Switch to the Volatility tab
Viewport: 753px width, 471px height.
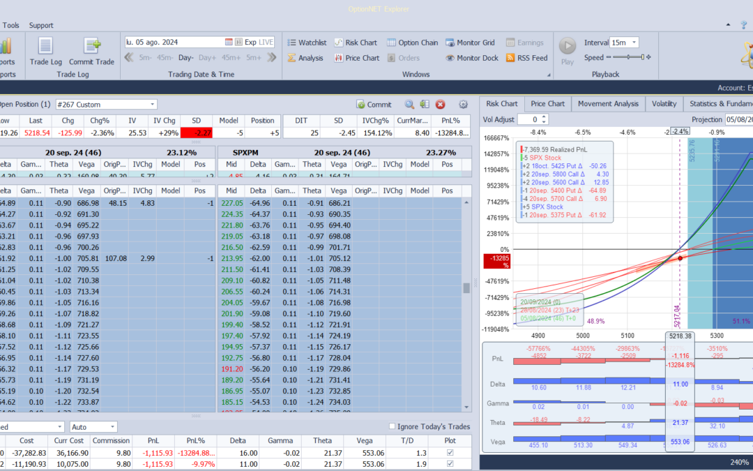click(x=664, y=104)
